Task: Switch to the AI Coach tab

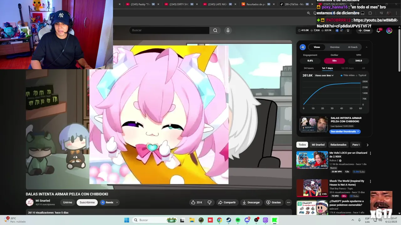Action: point(353,47)
